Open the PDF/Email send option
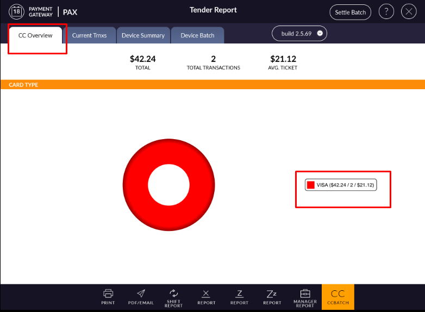 tap(141, 297)
